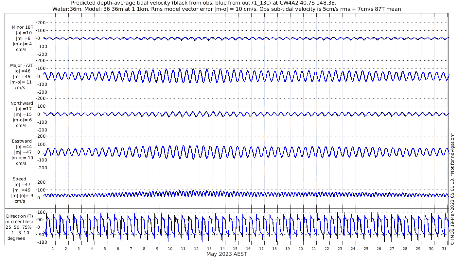Click day '19' on the date axis
Screen dimensions: 458x261
coord(288,248)
